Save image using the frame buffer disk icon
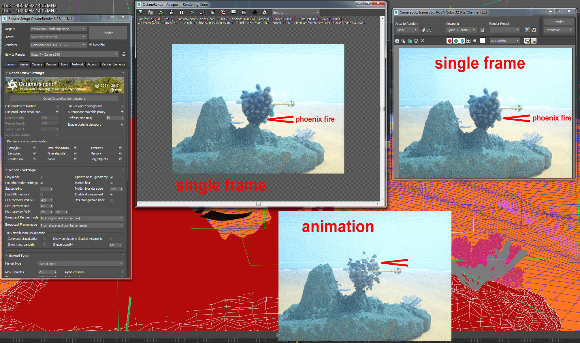 pos(397,41)
